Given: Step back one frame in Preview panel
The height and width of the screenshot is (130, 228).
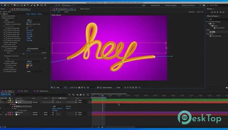Looking at the screenshot, I should pyautogui.click(x=215, y=12).
